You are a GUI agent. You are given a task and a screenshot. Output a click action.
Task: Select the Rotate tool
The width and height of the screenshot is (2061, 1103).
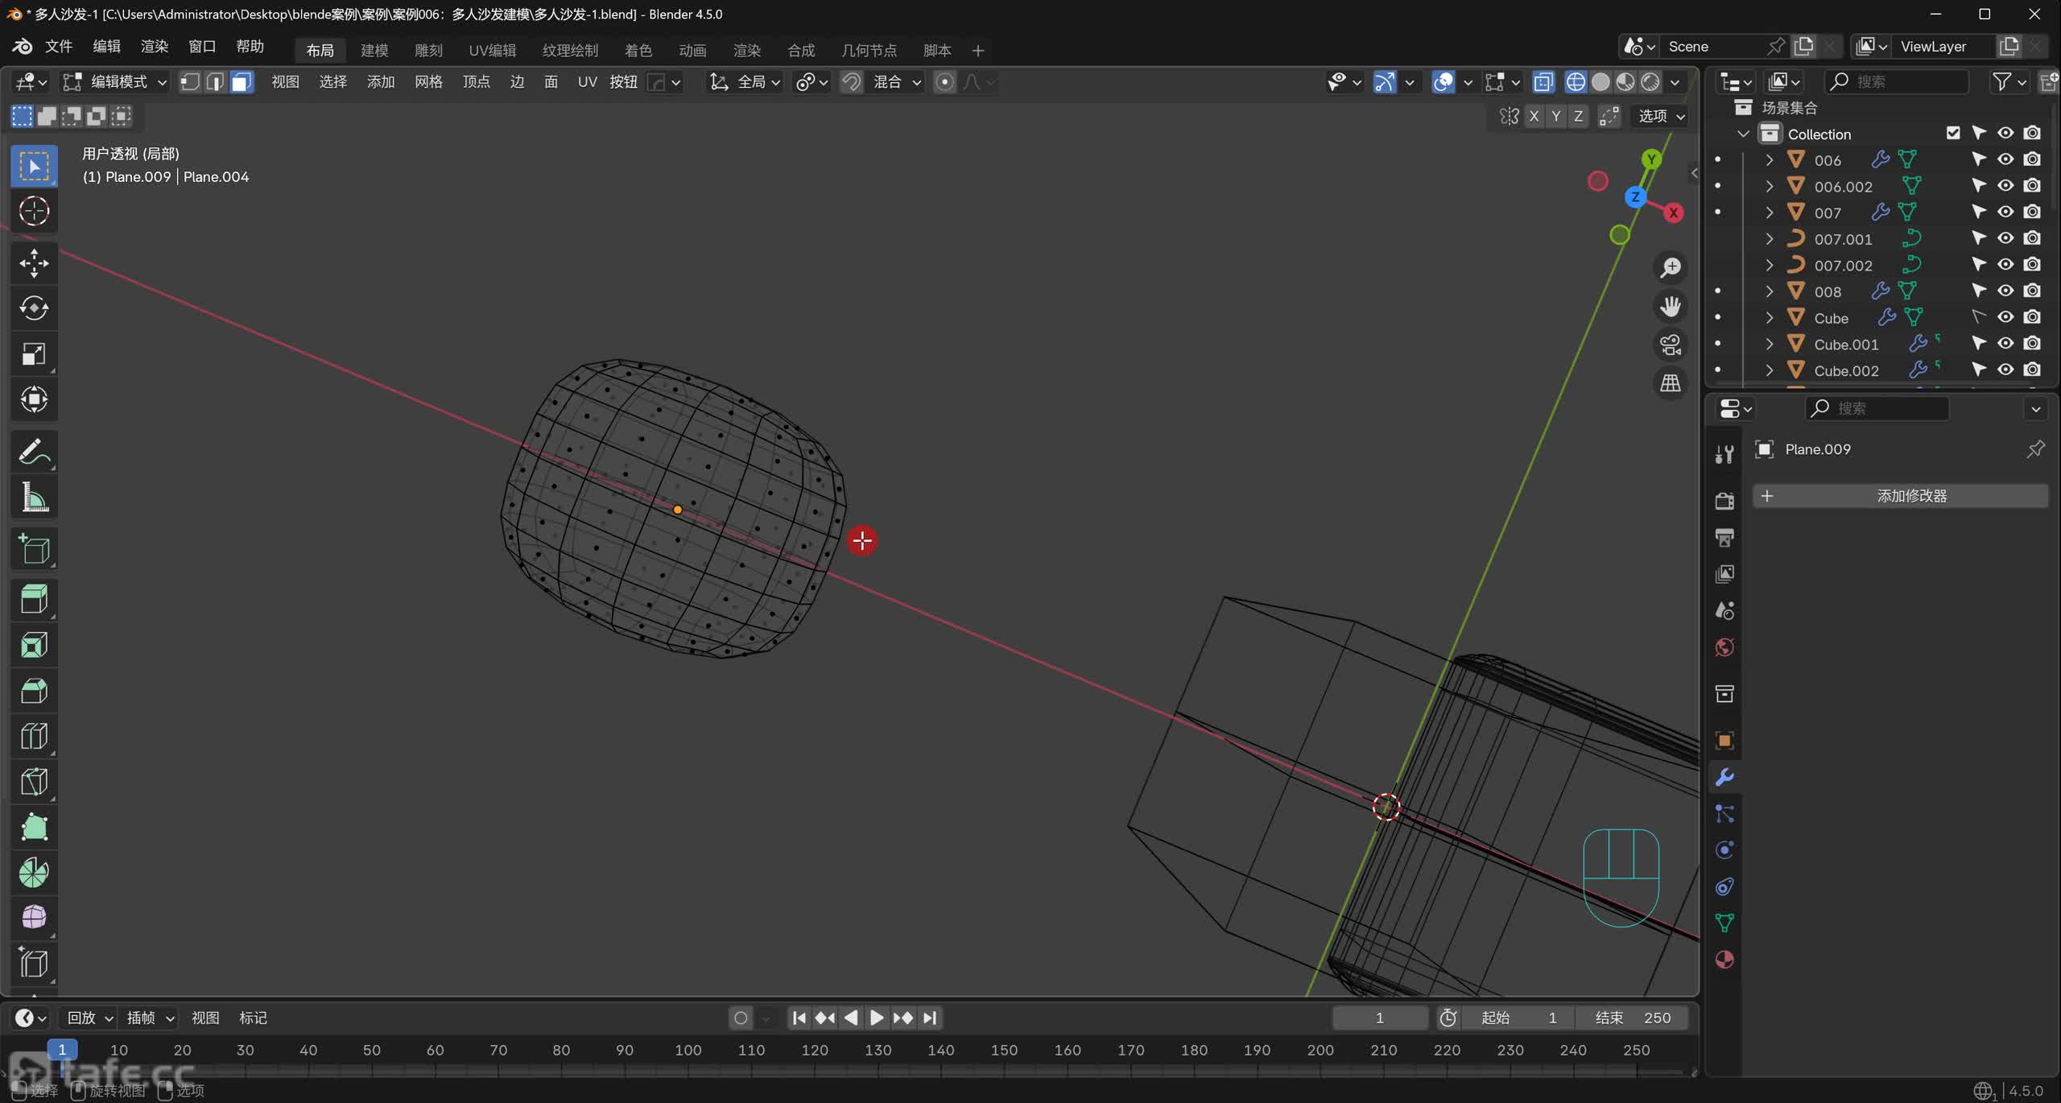tap(34, 308)
